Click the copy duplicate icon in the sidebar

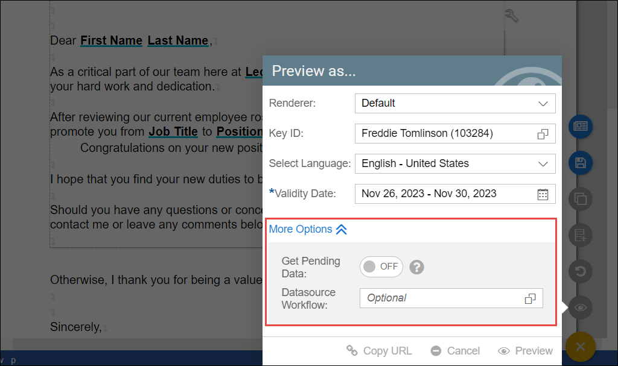click(581, 198)
